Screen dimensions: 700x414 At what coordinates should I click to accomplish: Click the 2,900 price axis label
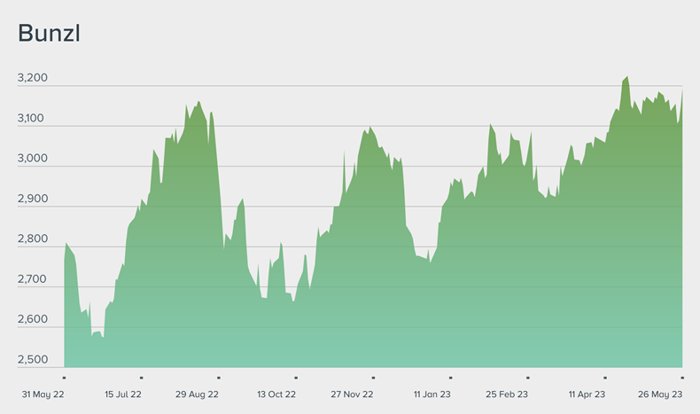tap(33, 199)
